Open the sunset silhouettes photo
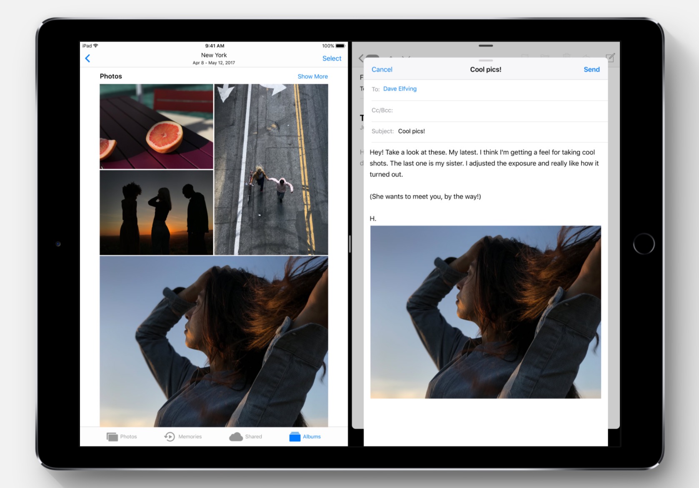 click(156, 212)
